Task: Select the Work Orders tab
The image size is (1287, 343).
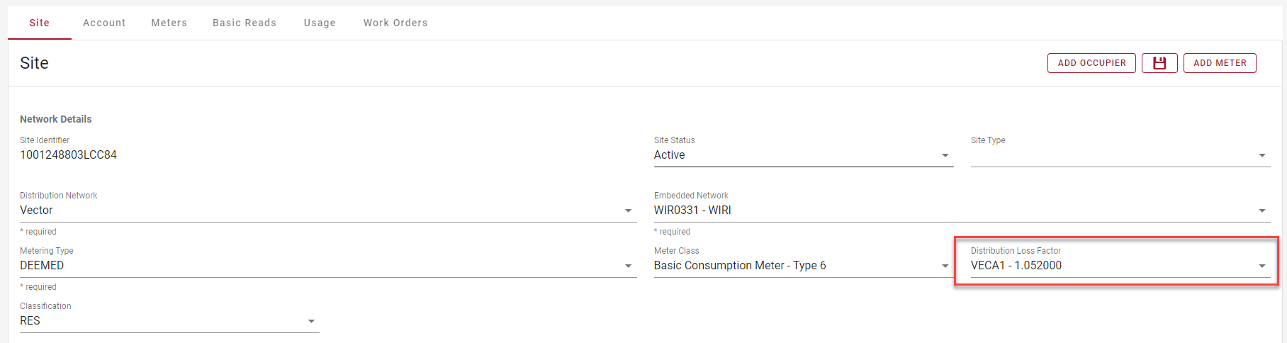Action: [395, 23]
